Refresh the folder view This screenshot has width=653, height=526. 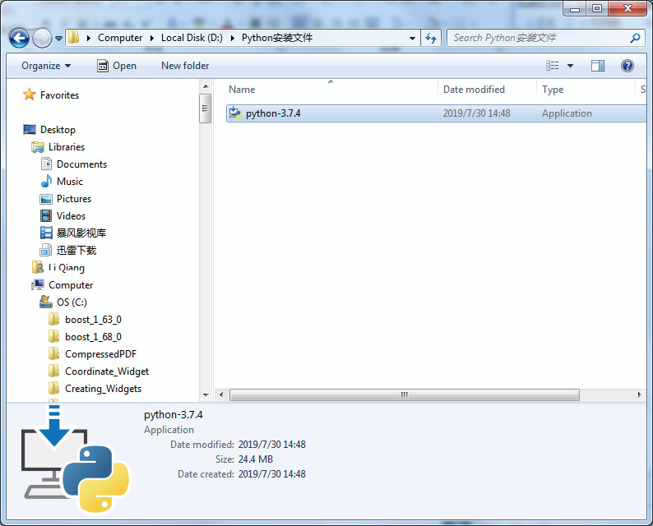click(x=431, y=39)
